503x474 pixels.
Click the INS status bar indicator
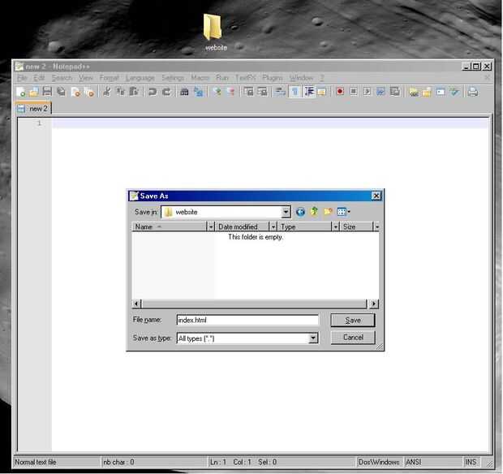click(471, 462)
